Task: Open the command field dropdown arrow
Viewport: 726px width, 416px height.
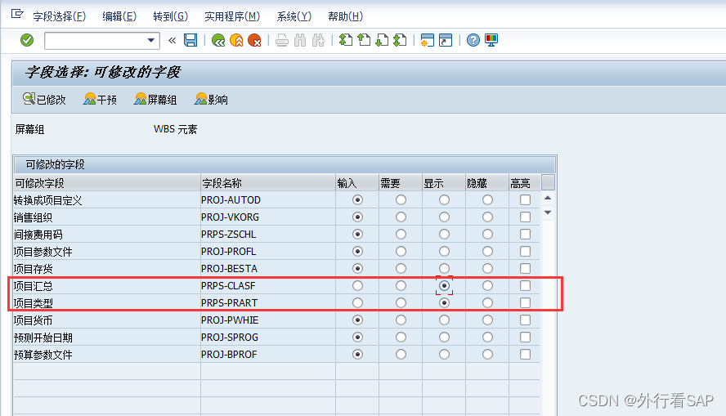Action: [150, 40]
